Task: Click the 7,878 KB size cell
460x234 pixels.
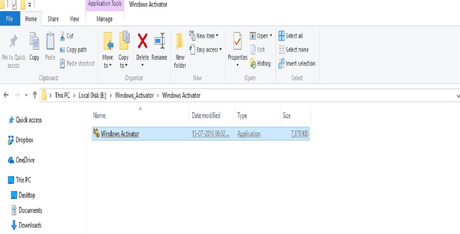Action: pyautogui.click(x=299, y=134)
